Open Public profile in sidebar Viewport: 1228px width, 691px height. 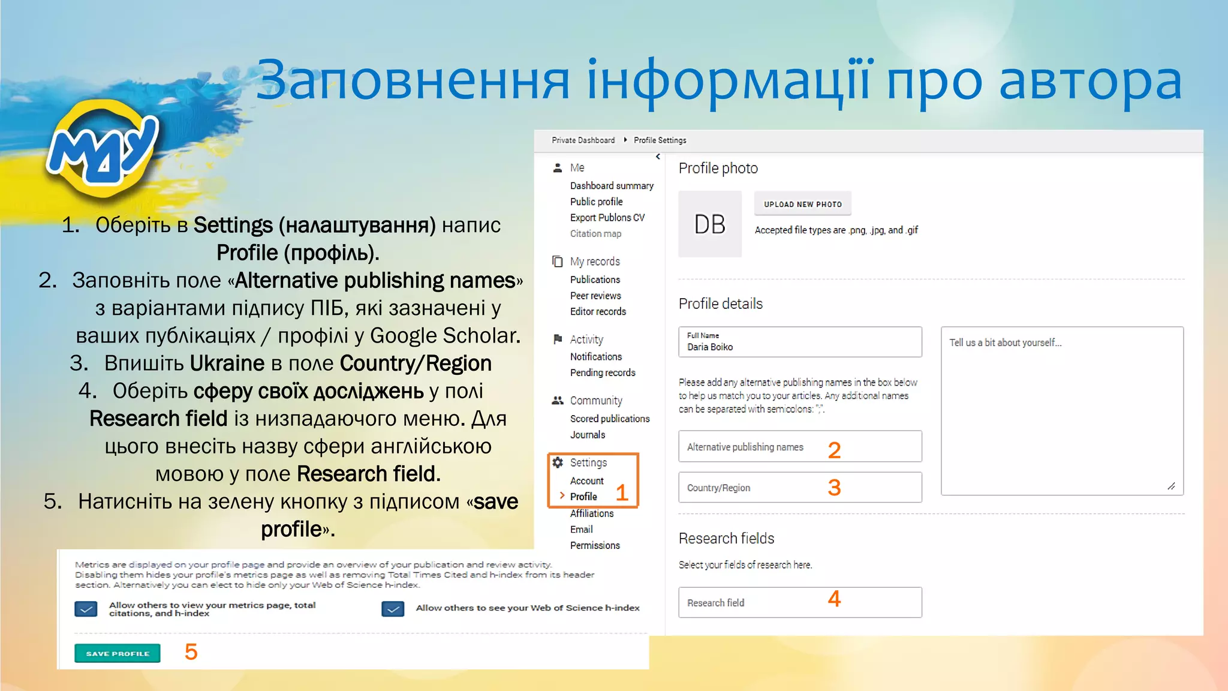[597, 202]
